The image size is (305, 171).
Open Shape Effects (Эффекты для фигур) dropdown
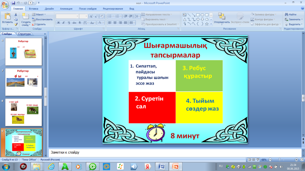(x=266, y=24)
